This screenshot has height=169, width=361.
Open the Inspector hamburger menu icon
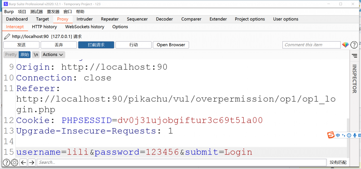click(x=354, y=55)
